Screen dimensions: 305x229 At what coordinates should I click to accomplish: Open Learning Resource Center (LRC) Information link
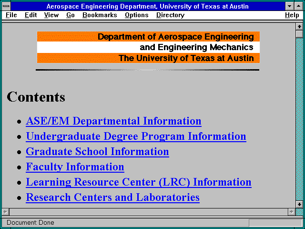point(139,182)
